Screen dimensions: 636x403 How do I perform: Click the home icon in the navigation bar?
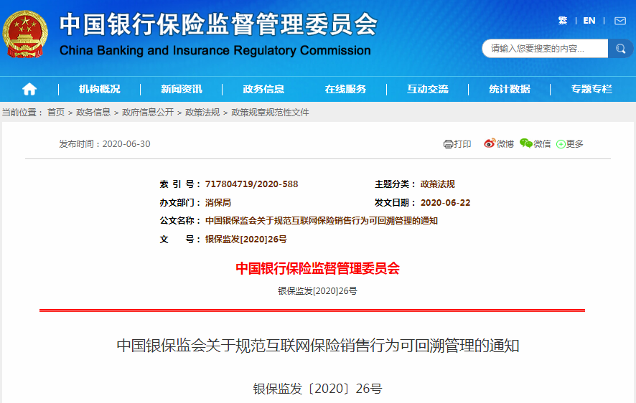point(29,89)
